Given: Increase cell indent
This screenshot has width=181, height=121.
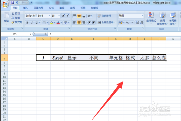Looking at the screenshot, I should (93, 22).
